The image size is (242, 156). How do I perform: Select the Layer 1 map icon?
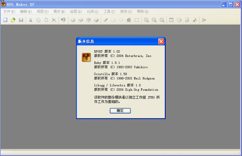pyautogui.click(x=73, y=20)
